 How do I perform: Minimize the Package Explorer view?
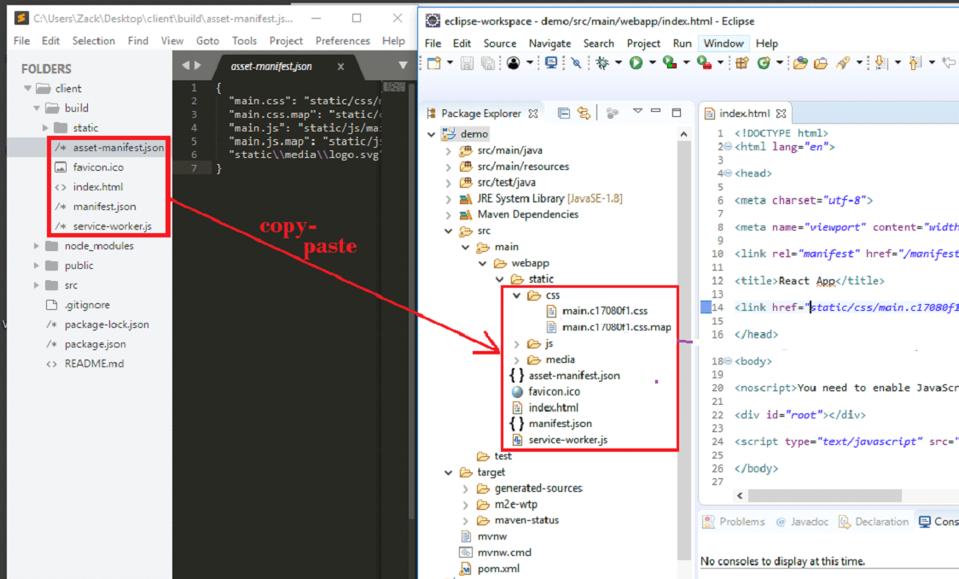pyautogui.click(x=655, y=113)
